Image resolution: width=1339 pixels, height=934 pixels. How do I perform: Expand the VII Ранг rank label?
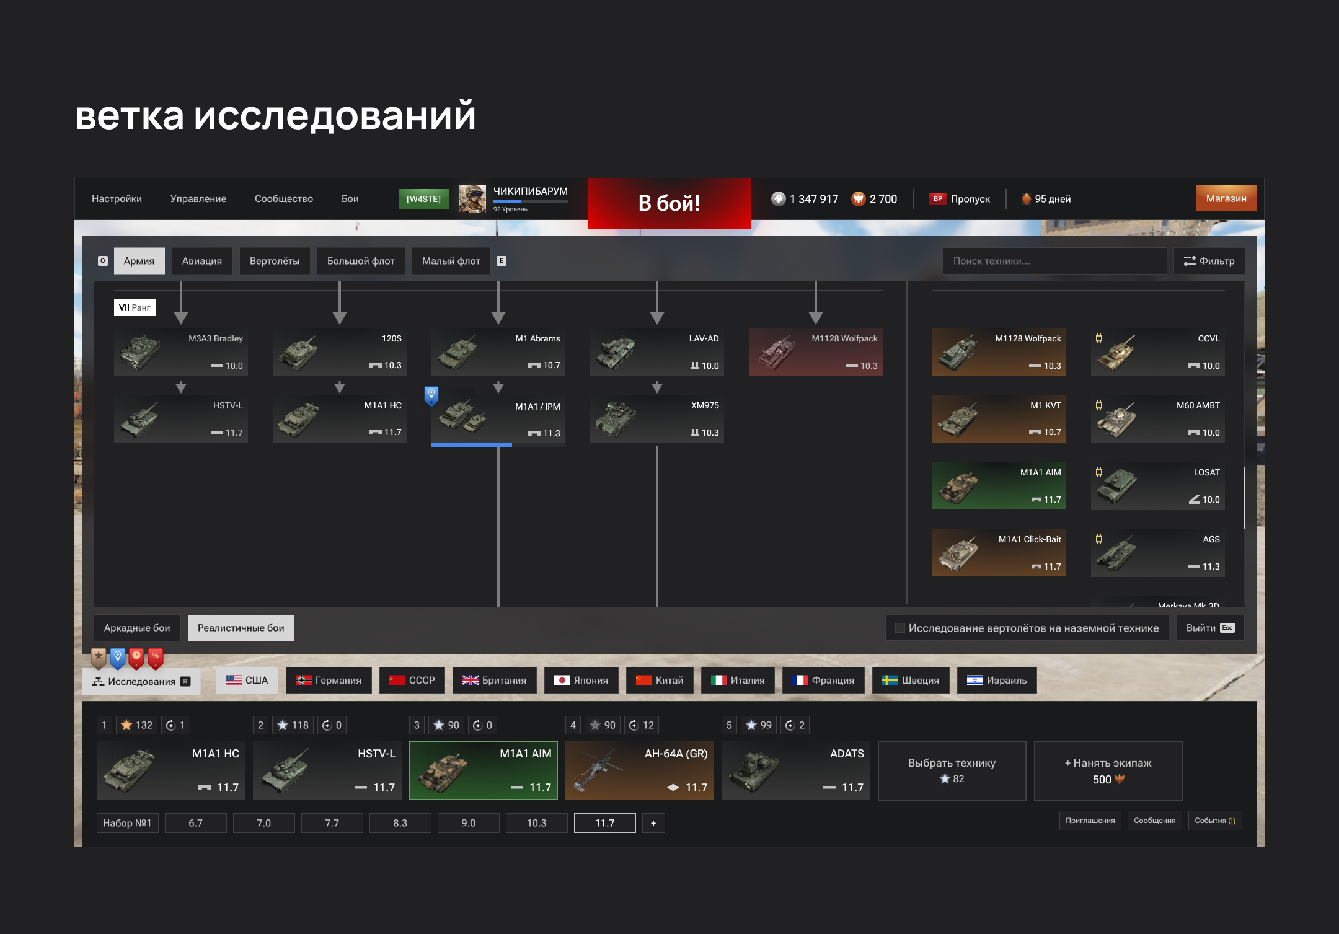coord(135,307)
